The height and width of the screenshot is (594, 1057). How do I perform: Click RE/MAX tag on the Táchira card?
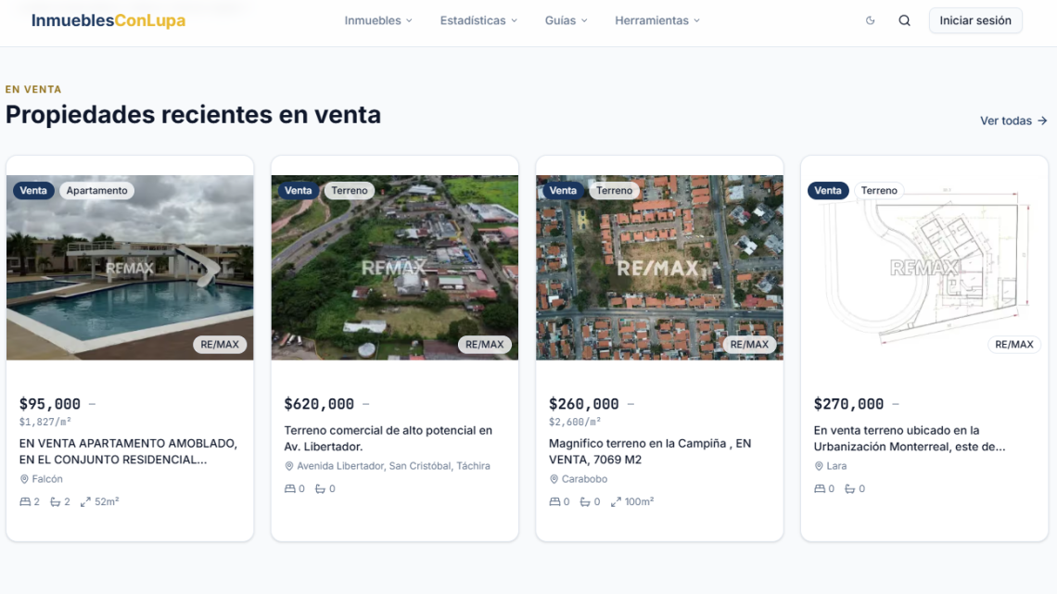pyautogui.click(x=485, y=344)
